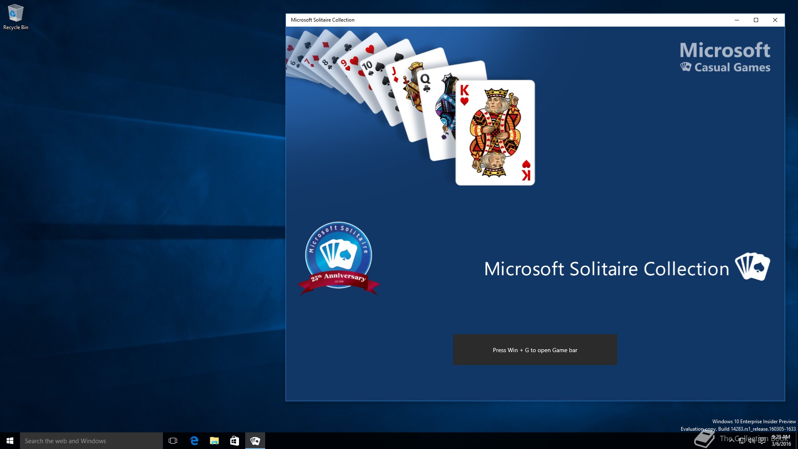Click the 25th Anniversary badge logo
The height and width of the screenshot is (449, 798).
point(338,258)
